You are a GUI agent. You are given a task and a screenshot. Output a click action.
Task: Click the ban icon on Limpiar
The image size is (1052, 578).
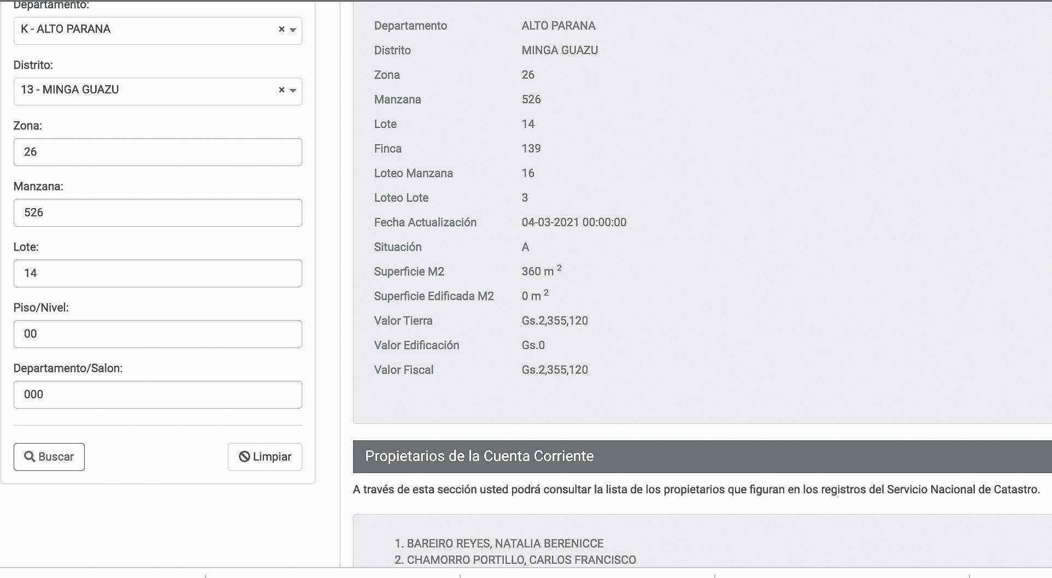[244, 457]
